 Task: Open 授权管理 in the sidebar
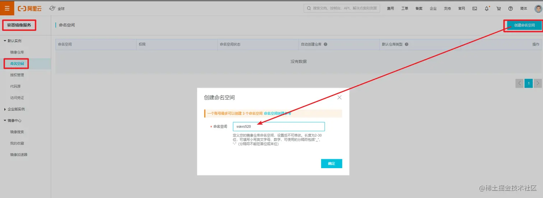17,75
